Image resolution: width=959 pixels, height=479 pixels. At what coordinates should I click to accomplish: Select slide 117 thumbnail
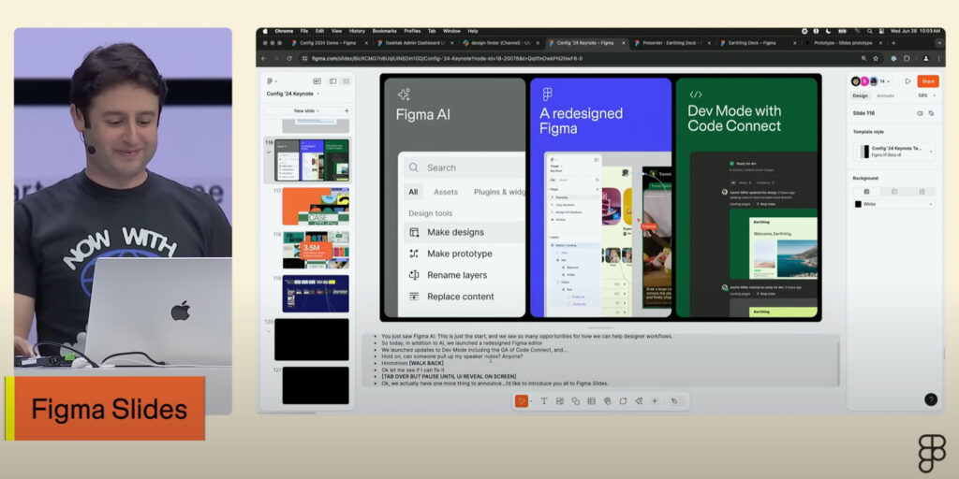pyautogui.click(x=316, y=206)
